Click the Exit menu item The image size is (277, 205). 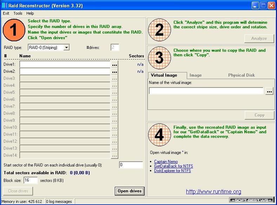(6, 13)
